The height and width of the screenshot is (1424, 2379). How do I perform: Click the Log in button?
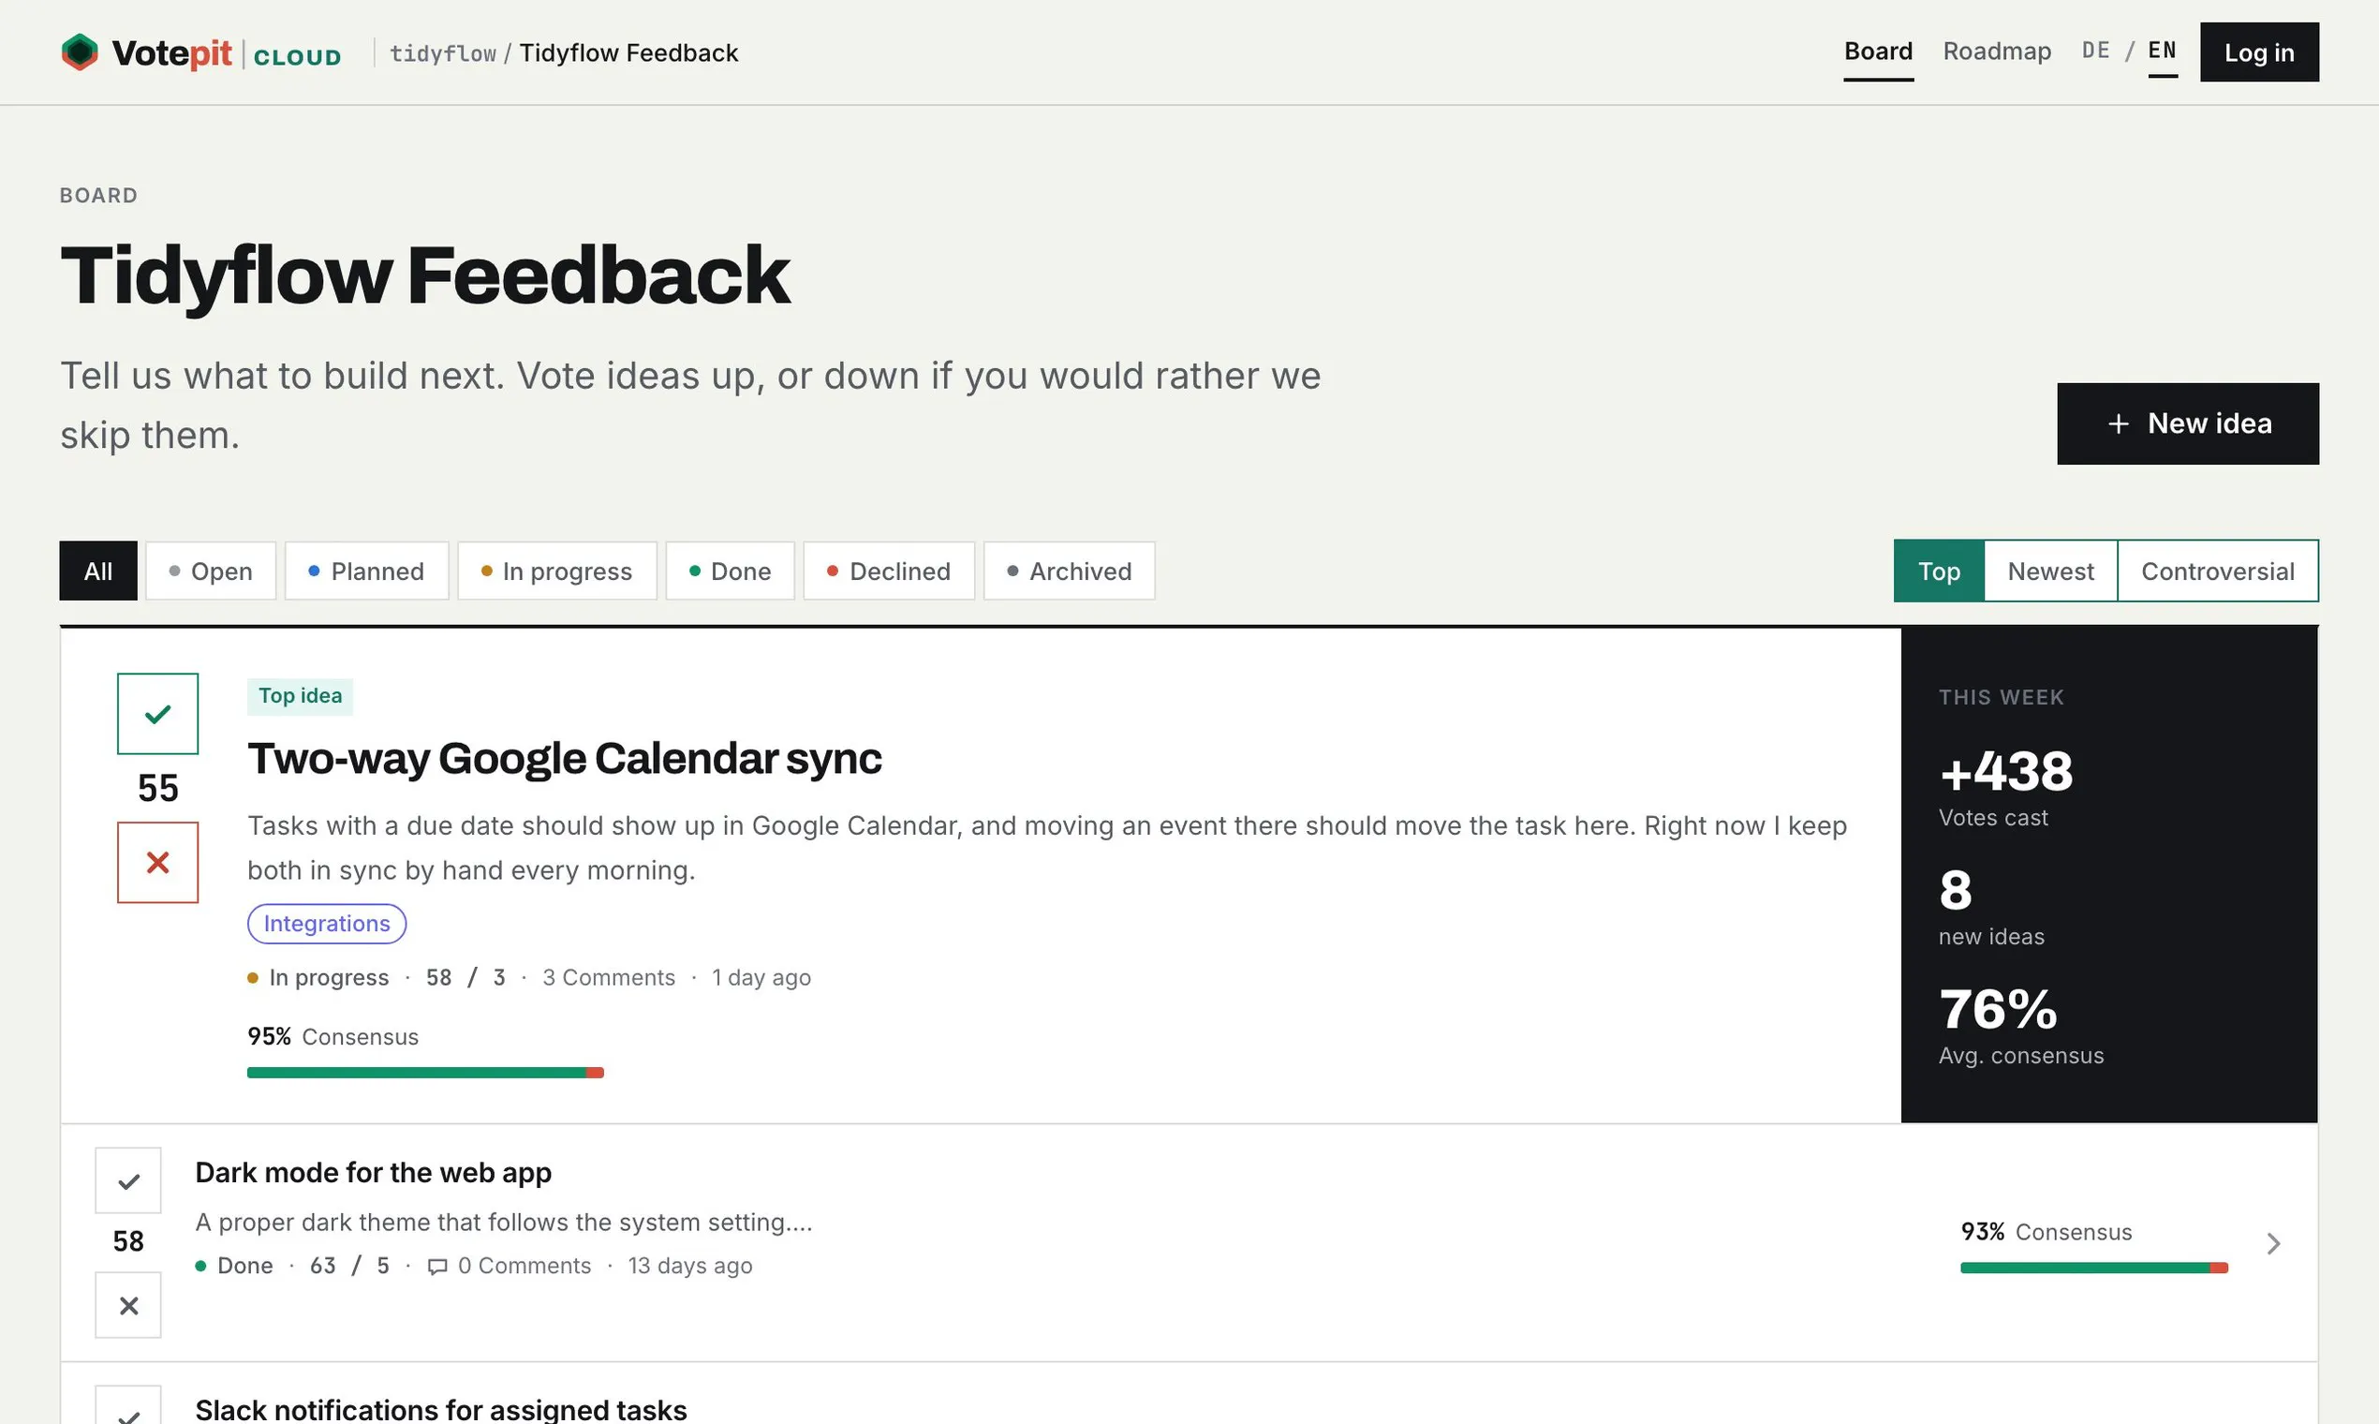click(2259, 52)
